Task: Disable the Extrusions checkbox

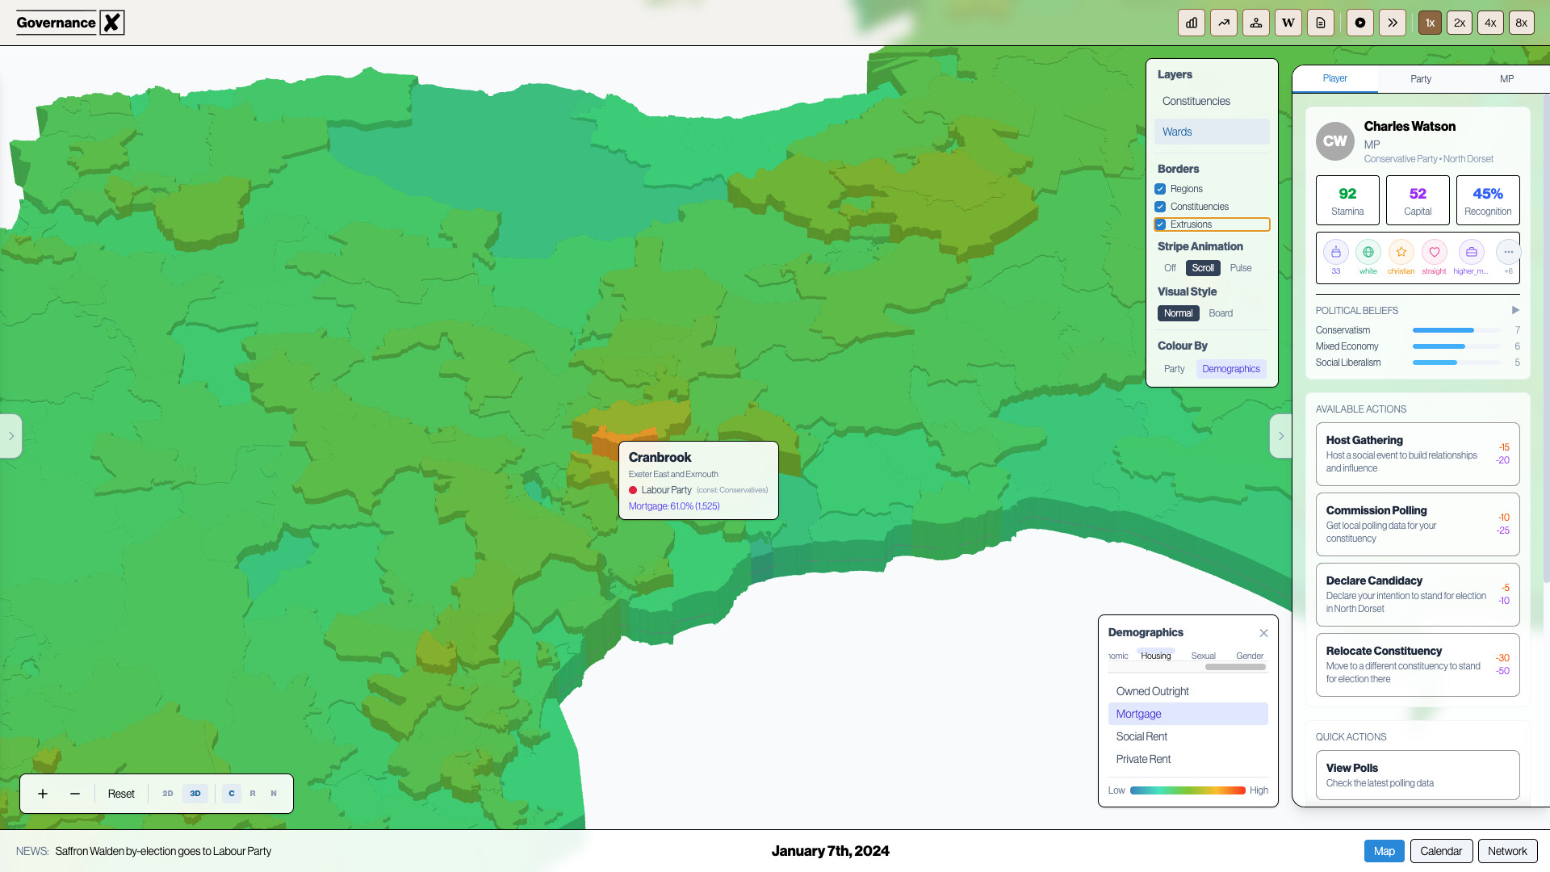Action: (1159, 224)
